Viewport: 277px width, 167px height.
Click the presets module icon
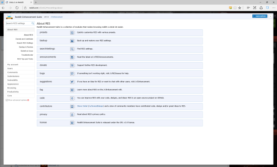pos(72,33)
